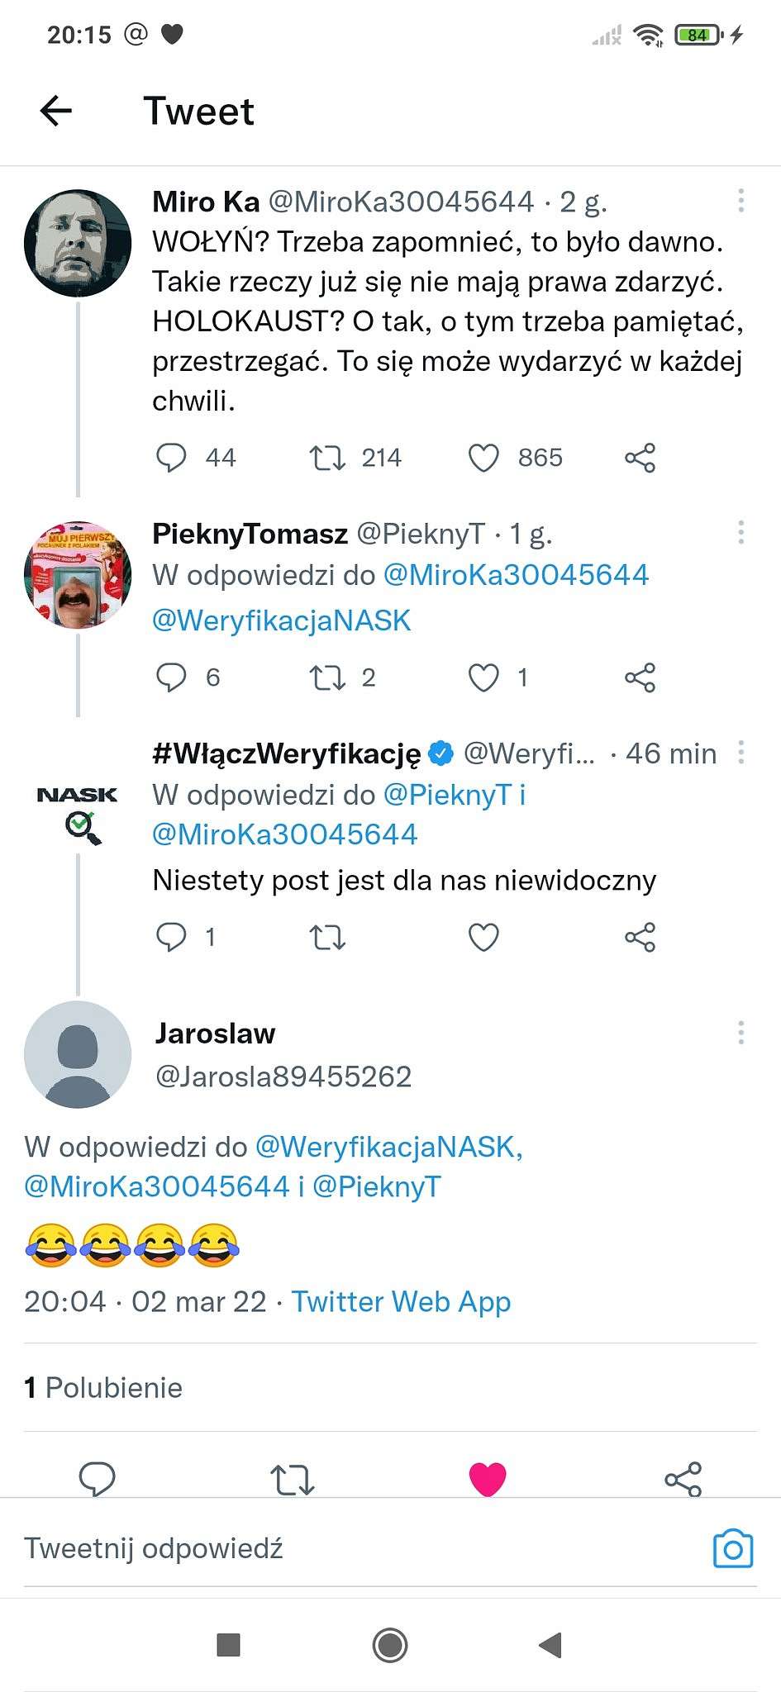
Task: Open @WeryfikacjaNASK mention in PieknyTomasz's tweet
Action: tap(282, 620)
